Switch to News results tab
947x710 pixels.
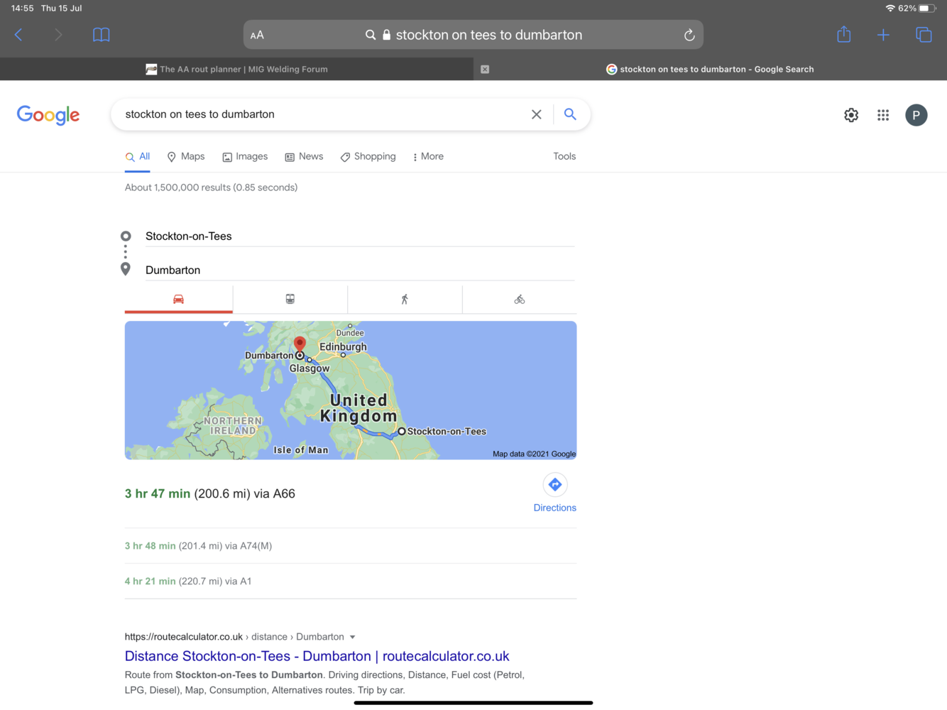click(x=304, y=157)
